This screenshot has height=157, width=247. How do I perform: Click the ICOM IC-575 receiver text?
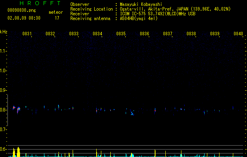[157, 14]
